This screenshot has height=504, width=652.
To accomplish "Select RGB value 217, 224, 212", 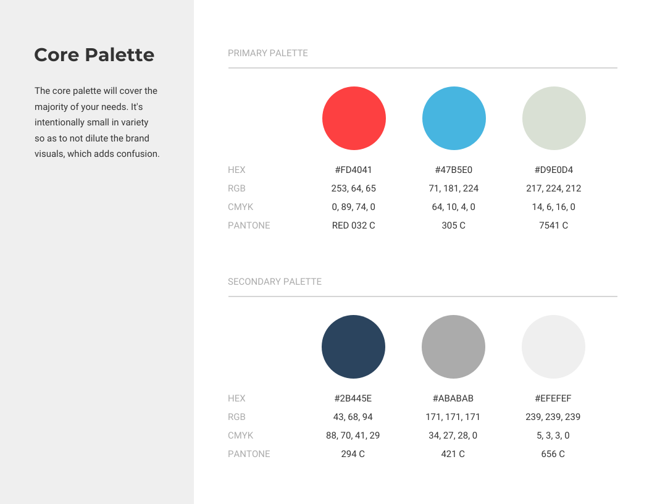I will coord(553,188).
